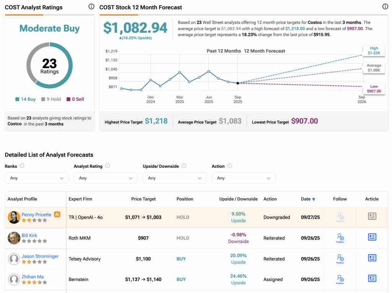The image size is (392, 293).
Task: Open the Ranks filter dropdown
Action: (37, 178)
